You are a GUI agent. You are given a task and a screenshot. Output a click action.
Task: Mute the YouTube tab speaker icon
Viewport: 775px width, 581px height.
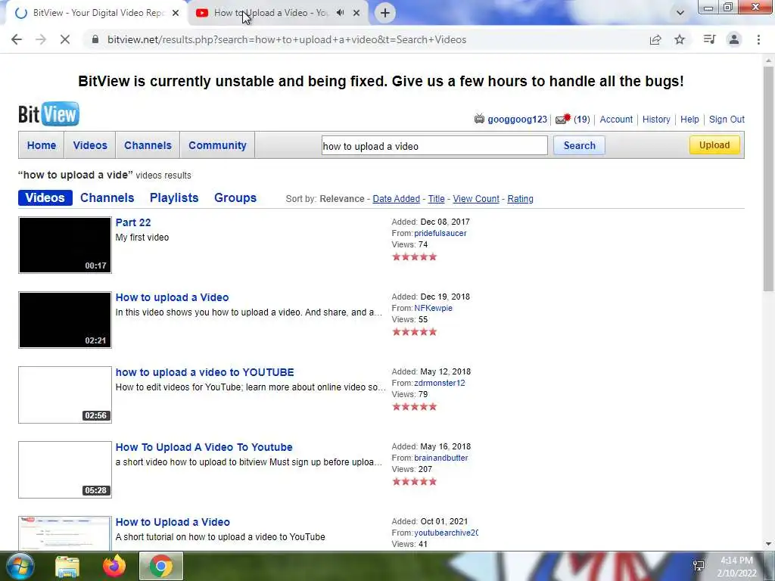pos(340,13)
